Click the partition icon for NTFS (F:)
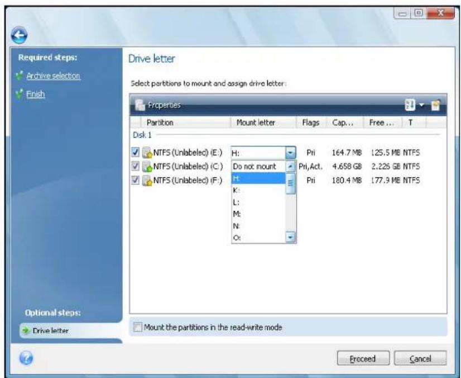The width and height of the screenshot is (461, 378). (x=147, y=181)
